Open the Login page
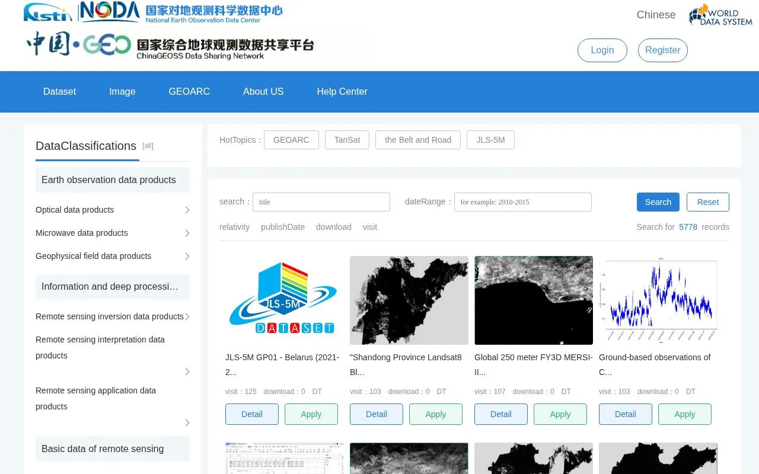This screenshot has height=474, width=759. pyautogui.click(x=602, y=50)
